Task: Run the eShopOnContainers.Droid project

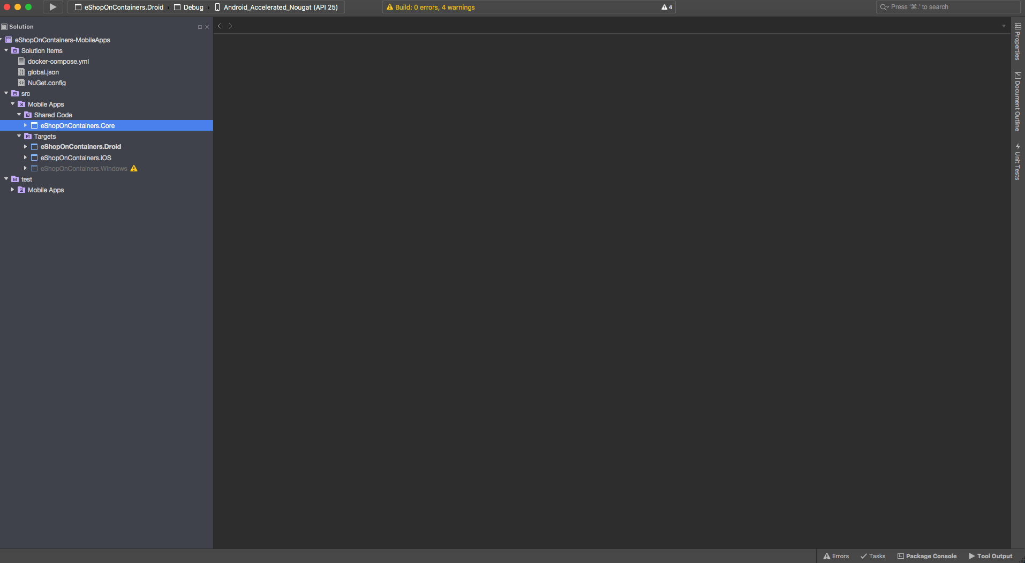Action: pyautogui.click(x=52, y=7)
